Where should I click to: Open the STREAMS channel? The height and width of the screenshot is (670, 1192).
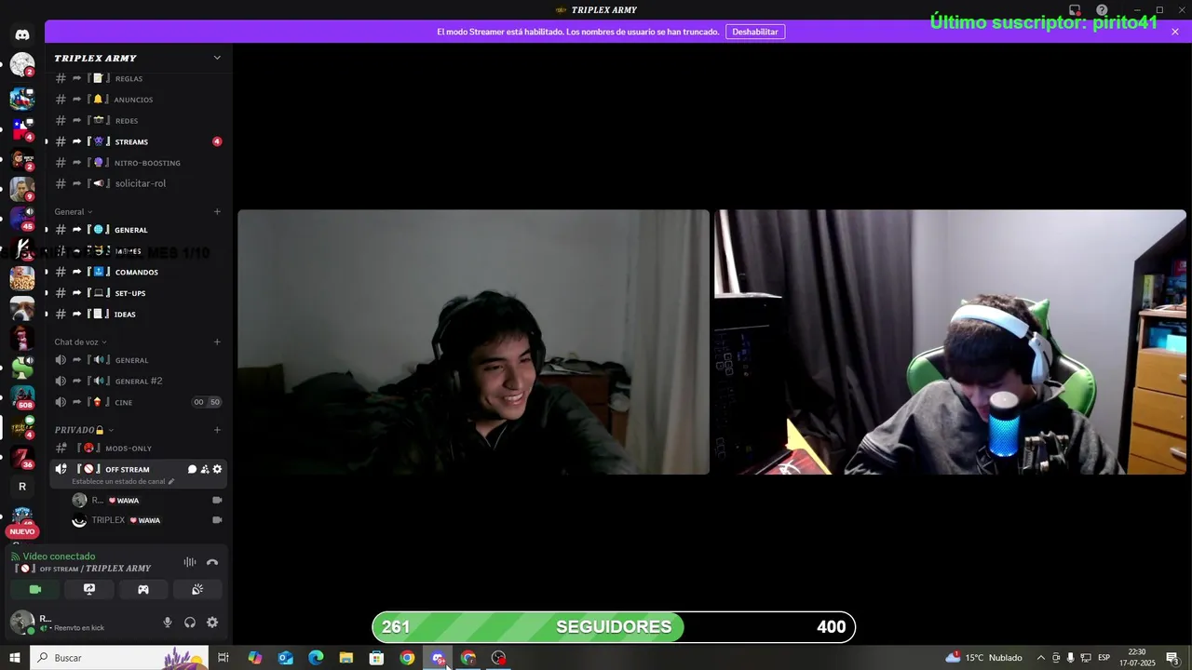click(x=138, y=141)
